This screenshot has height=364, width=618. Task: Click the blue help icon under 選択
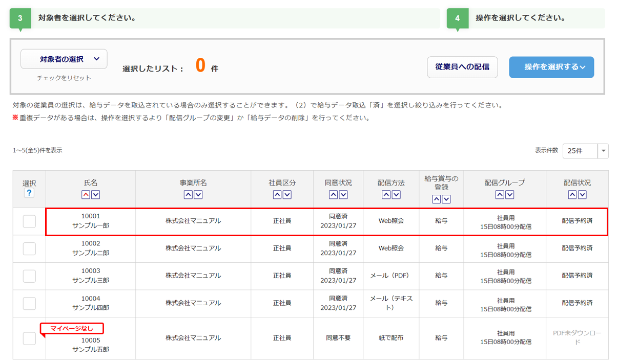click(29, 193)
